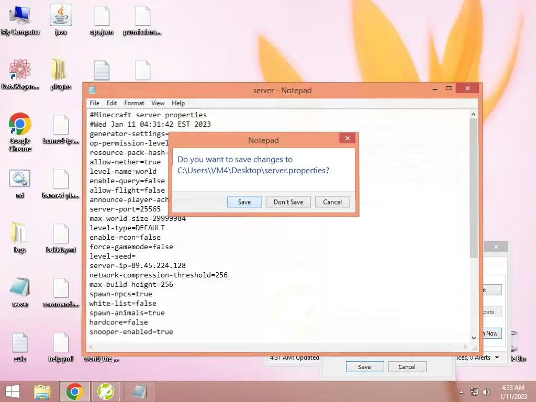Screen dimensions: 536x402
Task: Show hidden system tray icons
Action: (x=462, y=392)
